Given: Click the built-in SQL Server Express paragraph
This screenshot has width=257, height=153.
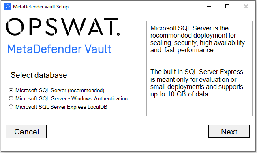Looking at the screenshot, I should pyautogui.click(x=197, y=83).
